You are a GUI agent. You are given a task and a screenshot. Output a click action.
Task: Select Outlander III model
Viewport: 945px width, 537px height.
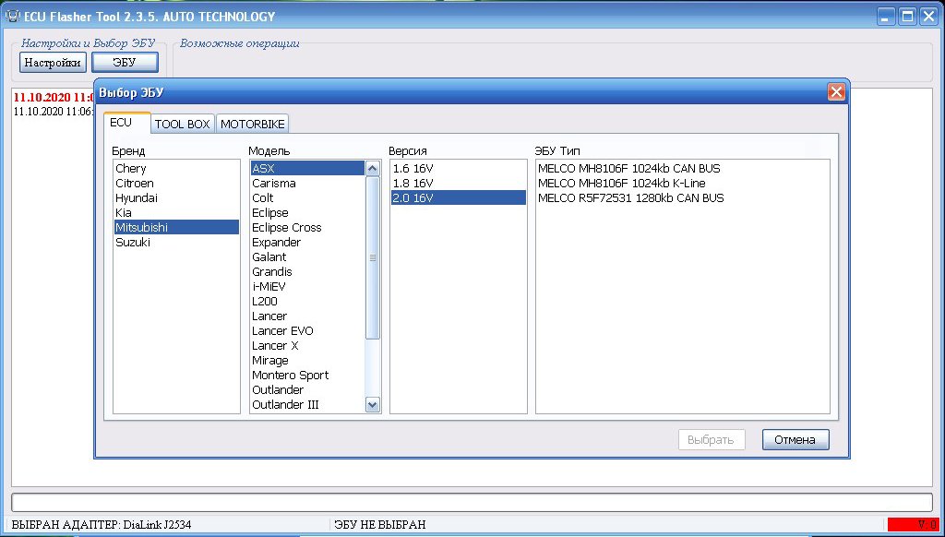coord(307,404)
